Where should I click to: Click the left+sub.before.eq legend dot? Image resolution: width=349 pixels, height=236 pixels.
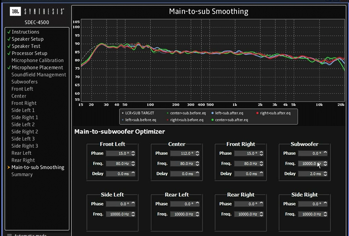(123, 120)
